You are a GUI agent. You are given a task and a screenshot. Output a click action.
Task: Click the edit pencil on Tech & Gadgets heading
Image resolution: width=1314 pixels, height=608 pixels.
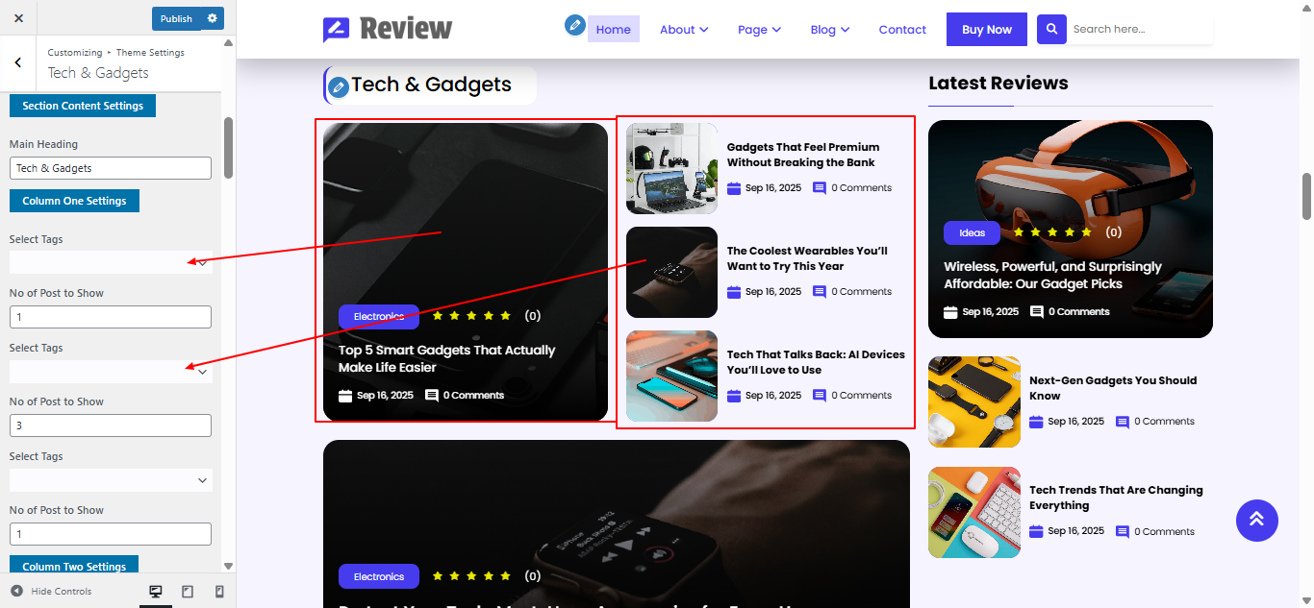tap(338, 88)
